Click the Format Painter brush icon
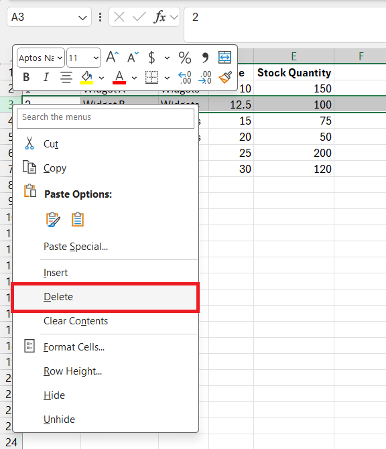Screen dimensions: 386x449 point(225,77)
